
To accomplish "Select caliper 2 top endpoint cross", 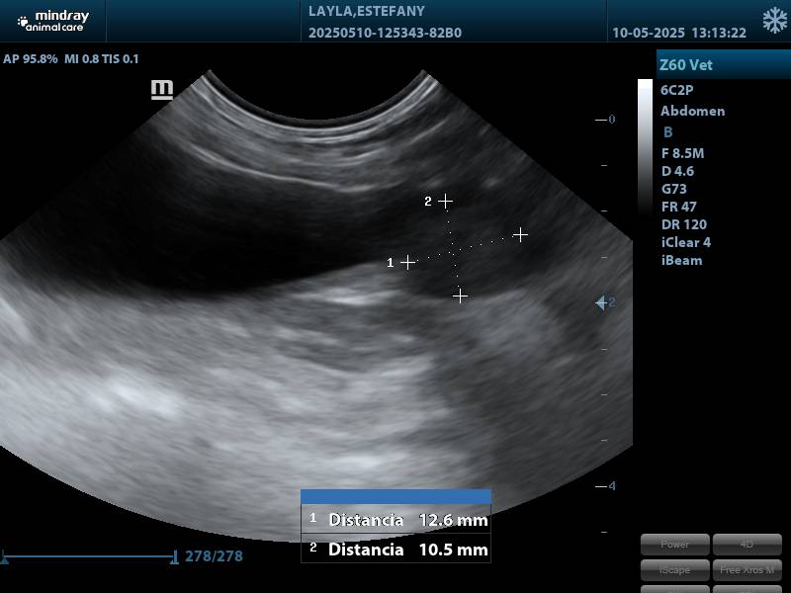I will click(x=446, y=201).
